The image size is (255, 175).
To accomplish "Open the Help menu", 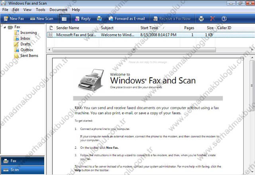I will coord(76,10).
